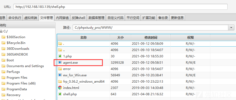This screenshot has height=100, width=236.
Task: Click the date cell 2019-09-03 14:30:48
Action: pos(147,88)
